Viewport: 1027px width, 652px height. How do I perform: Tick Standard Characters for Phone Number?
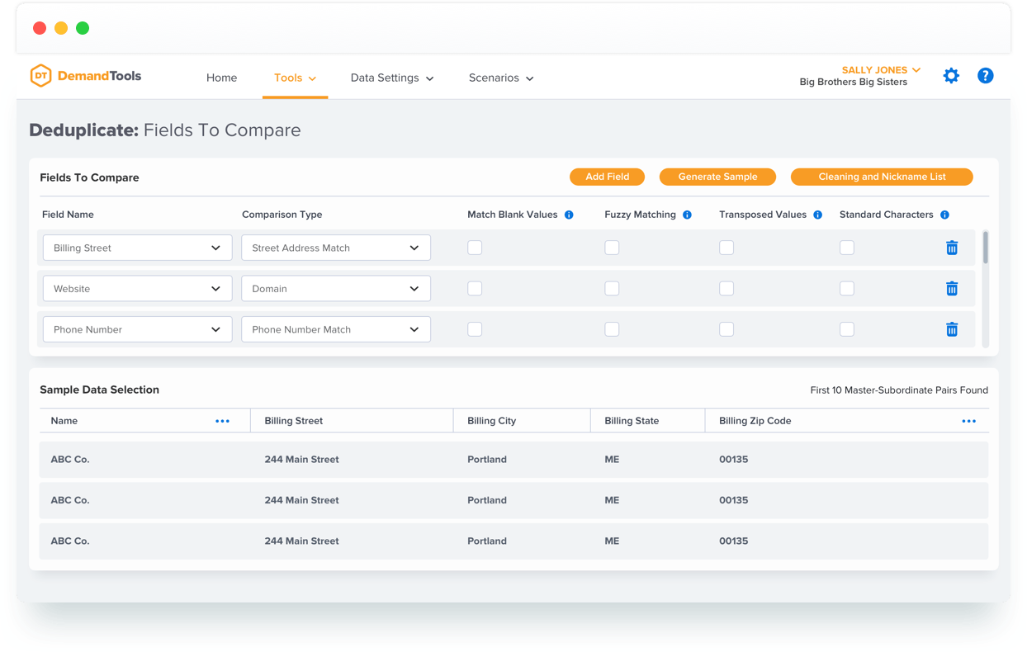847,329
